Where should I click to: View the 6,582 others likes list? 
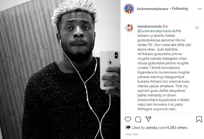click(x=177, y=128)
